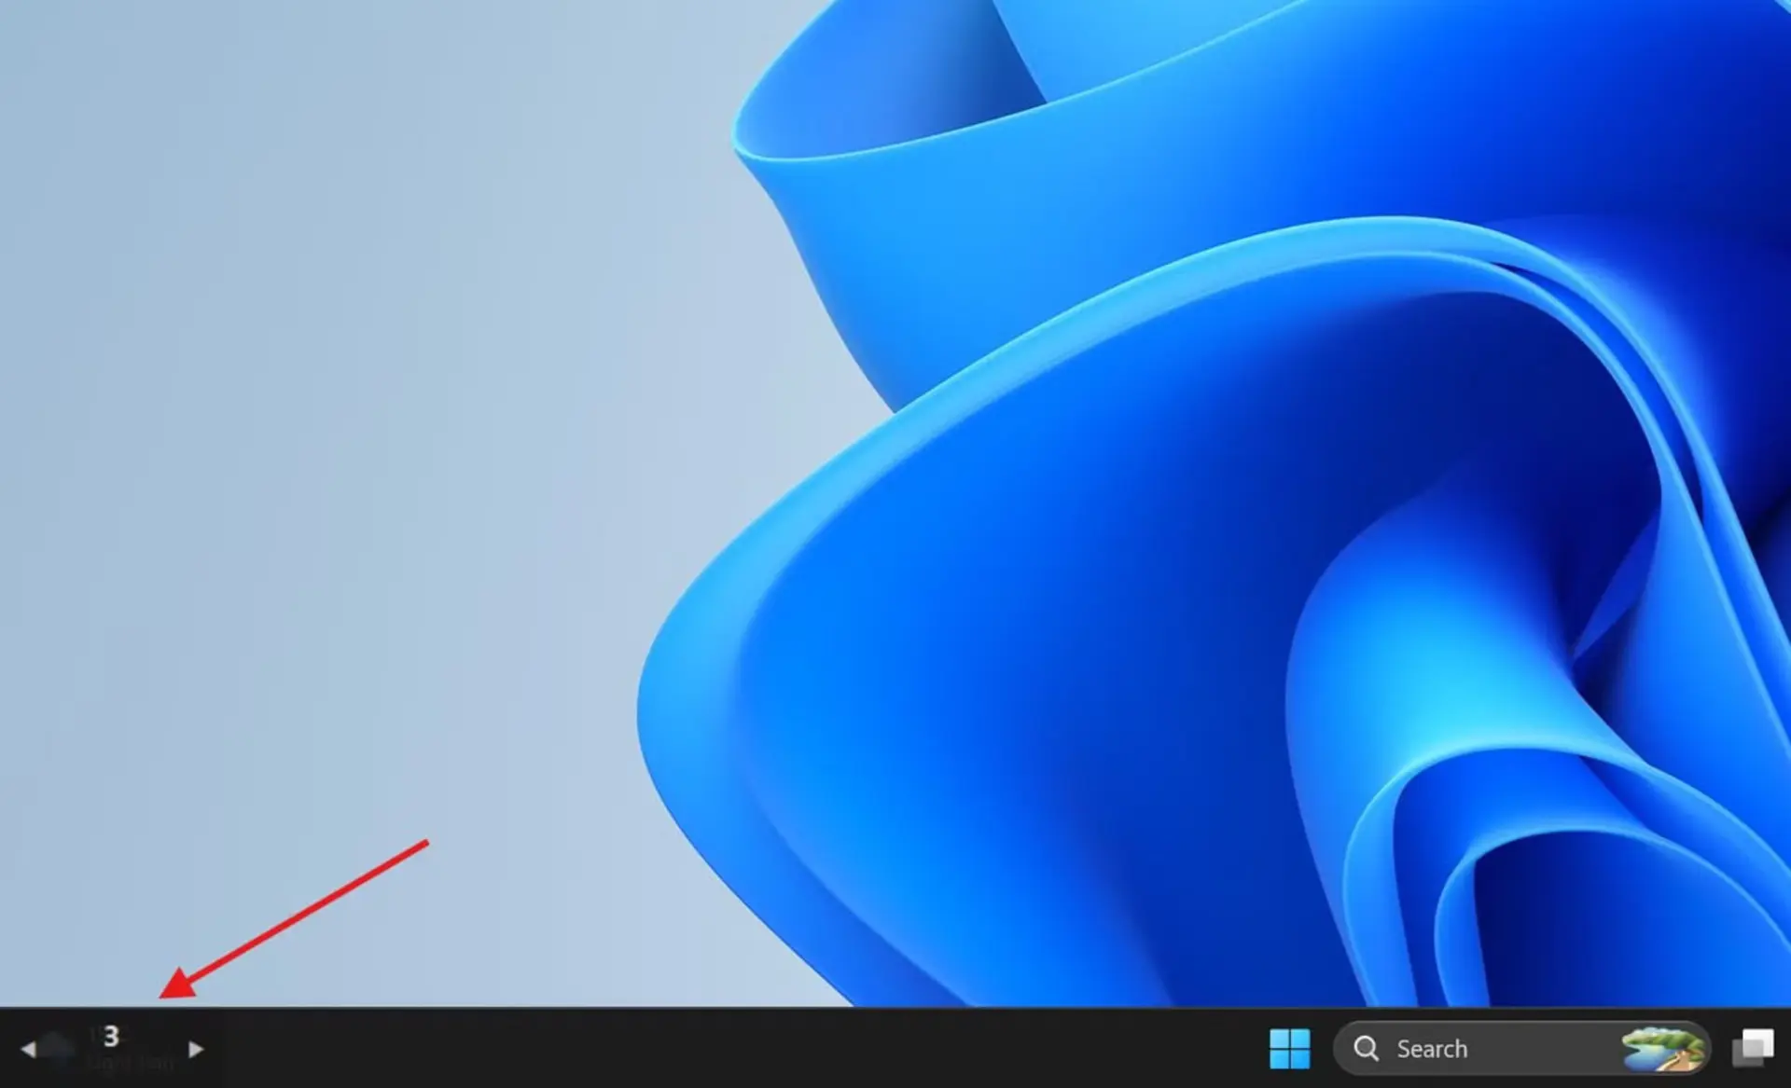Open the Windows Start menu
The image size is (1791, 1088).
(1289, 1049)
